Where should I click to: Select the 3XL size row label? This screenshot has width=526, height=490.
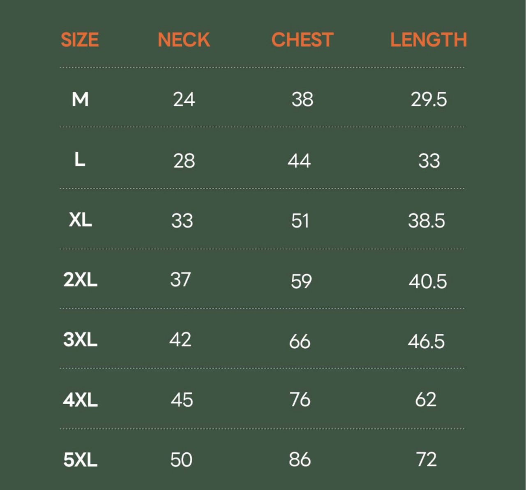click(x=81, y=340)
